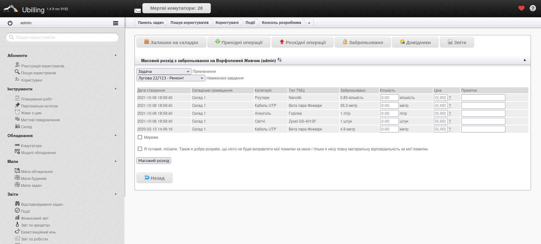Open the help question mark icon
This screenshot has height=244, width=541.
pyautogui.click(x=532, y=8)
